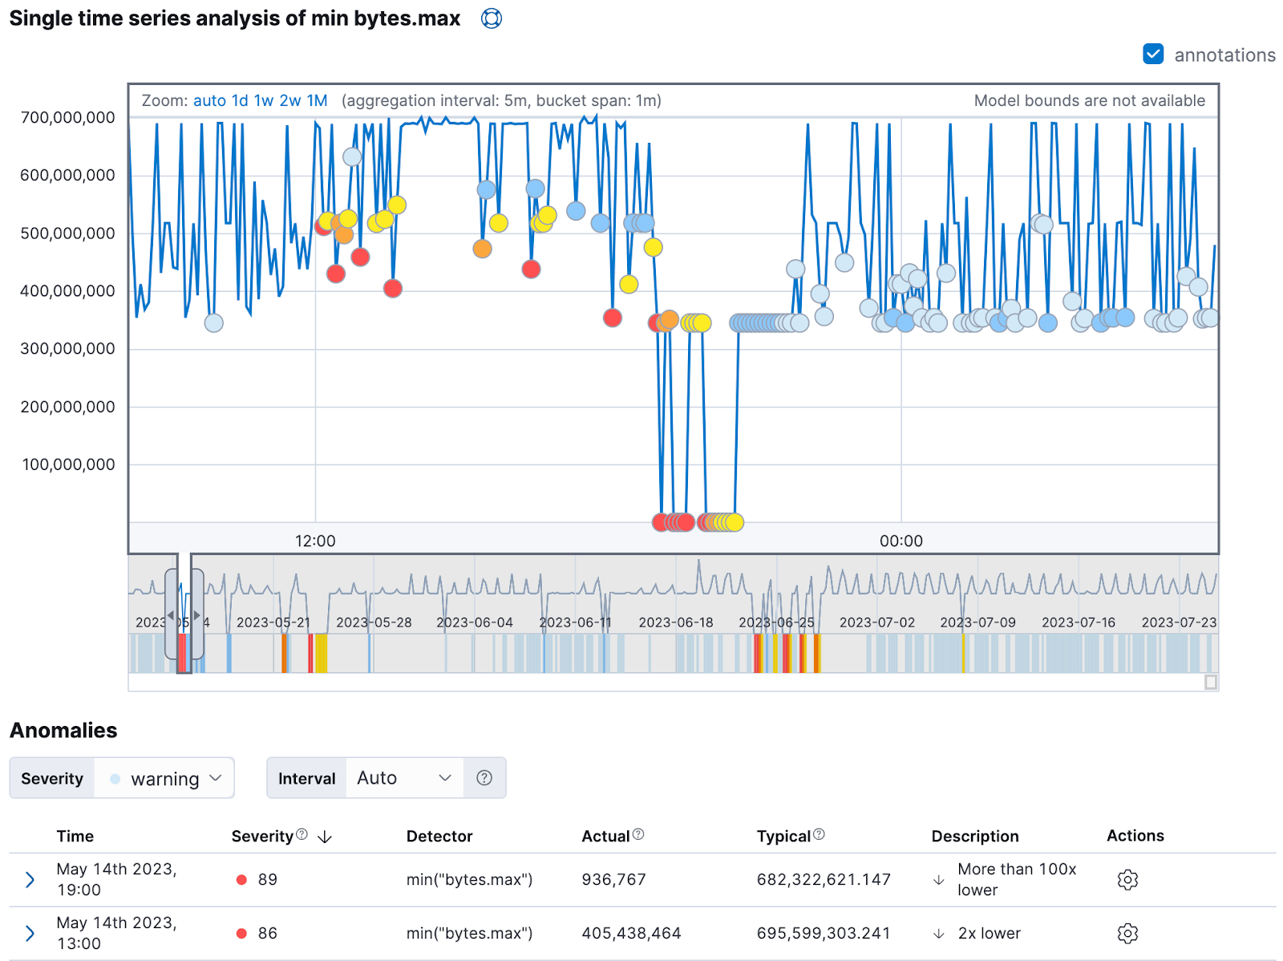The image size is (1283, 961).
Task: Click the Interval help question icon
Action: click(484, 778)
